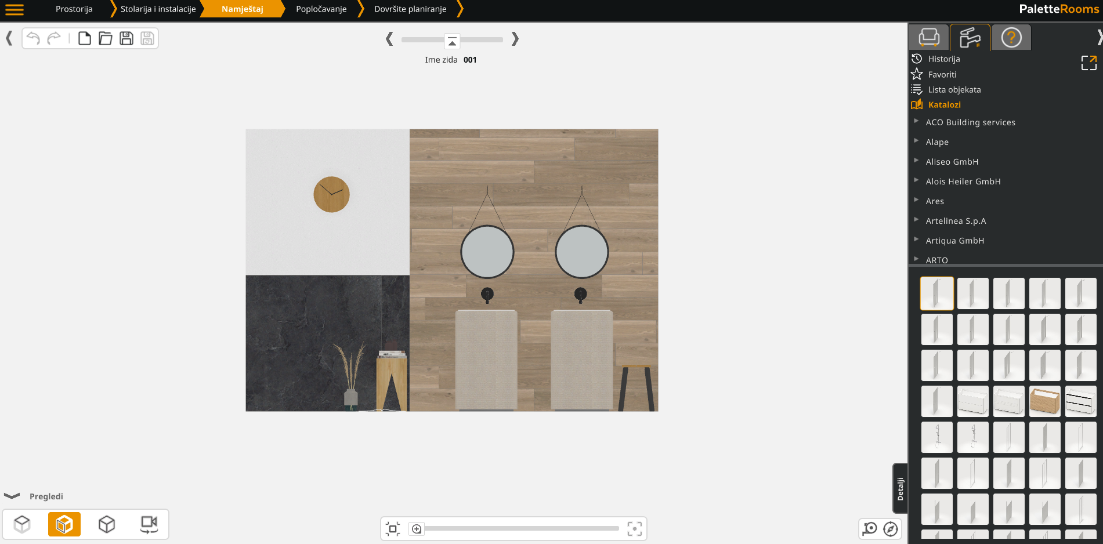Click the zoom level slider track

click(x=522, y=529)
